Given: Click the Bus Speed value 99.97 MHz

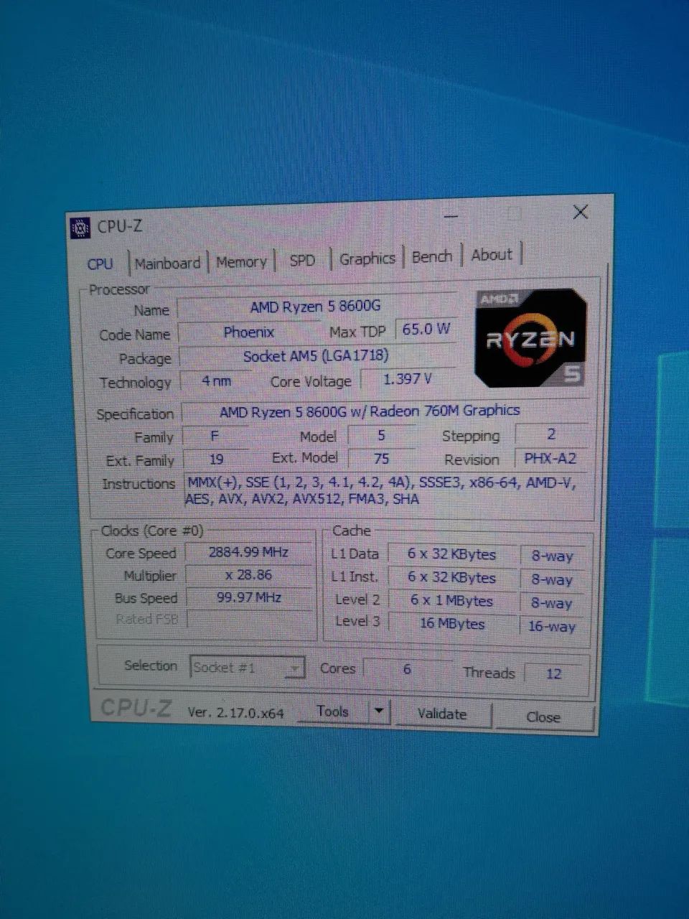Looking at the screenshot, I should pos(248,597).
